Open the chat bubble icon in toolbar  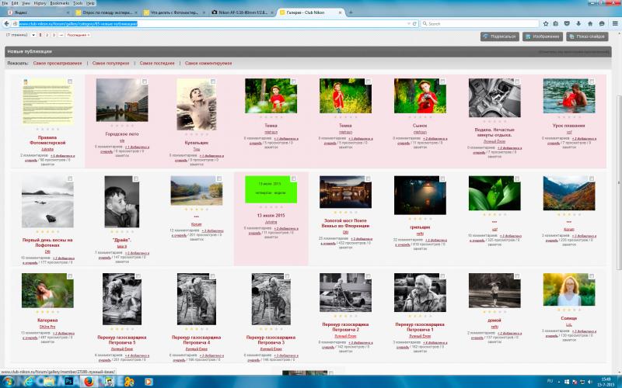click(602, 24)
